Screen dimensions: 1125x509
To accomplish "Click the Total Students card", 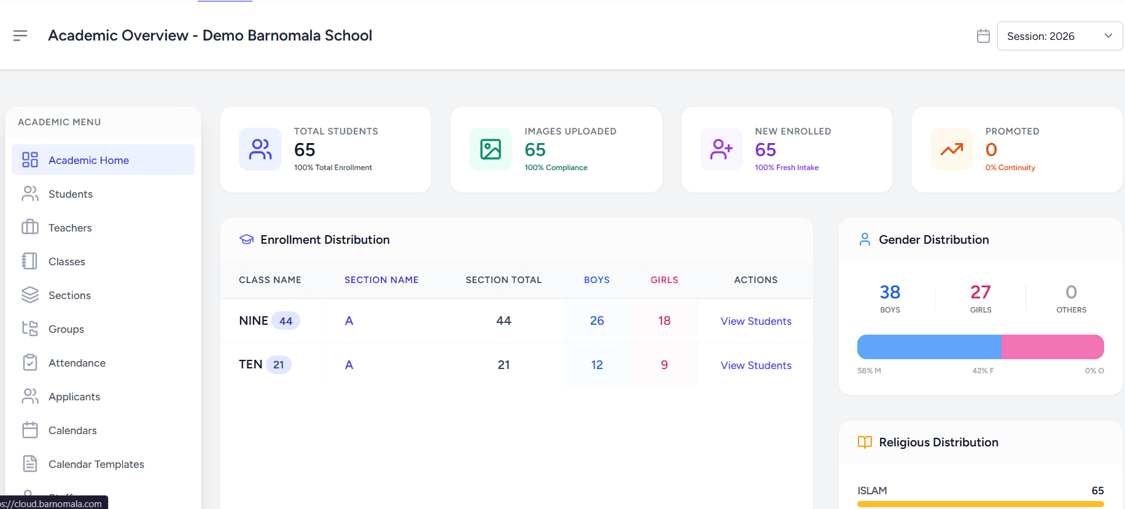I will 325,149.
